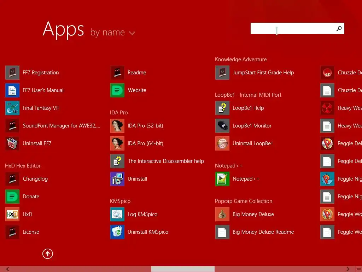
Task: Click the magnifying glass search button
Action: click(339, 28)
